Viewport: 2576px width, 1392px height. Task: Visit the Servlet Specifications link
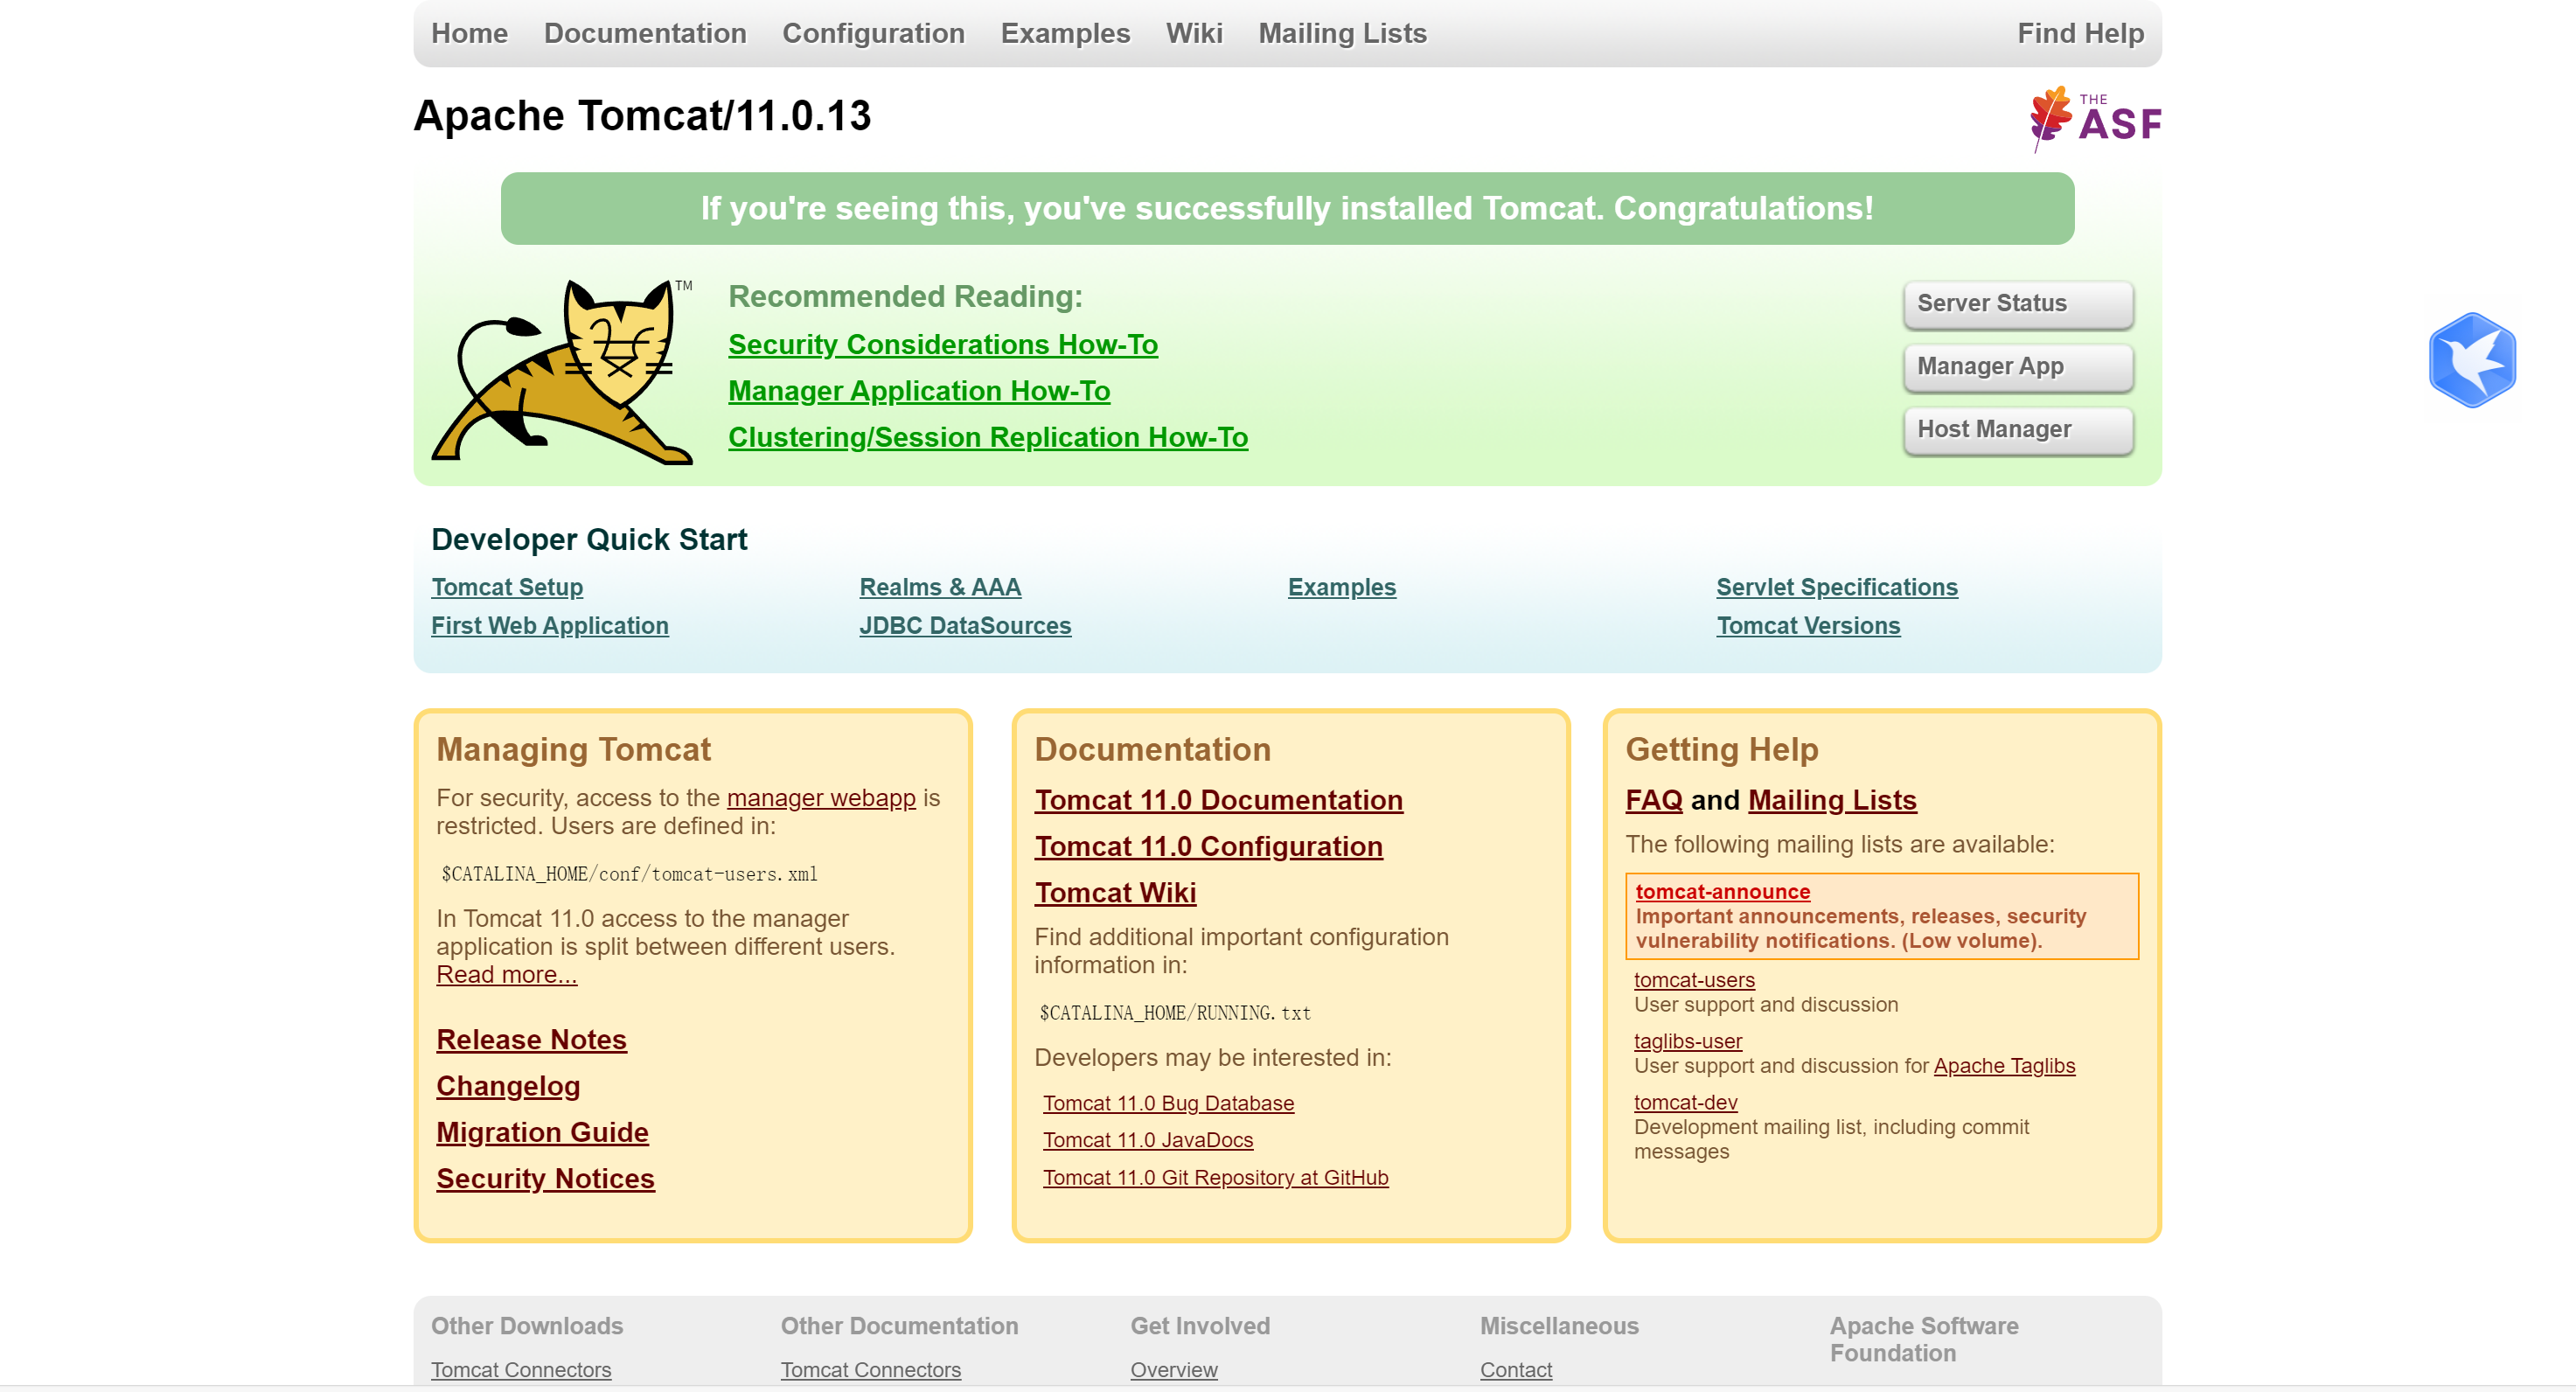tap(1836, 587)
